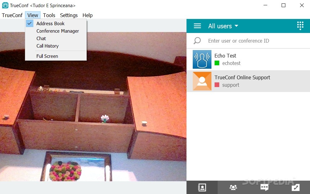Choose Chat from View menu
The image size is (310, 194).
click(x=56, y=39)
